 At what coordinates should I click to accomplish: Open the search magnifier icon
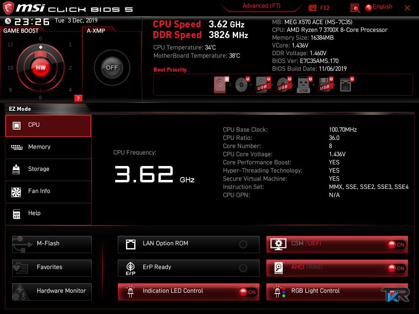[355, 8]
